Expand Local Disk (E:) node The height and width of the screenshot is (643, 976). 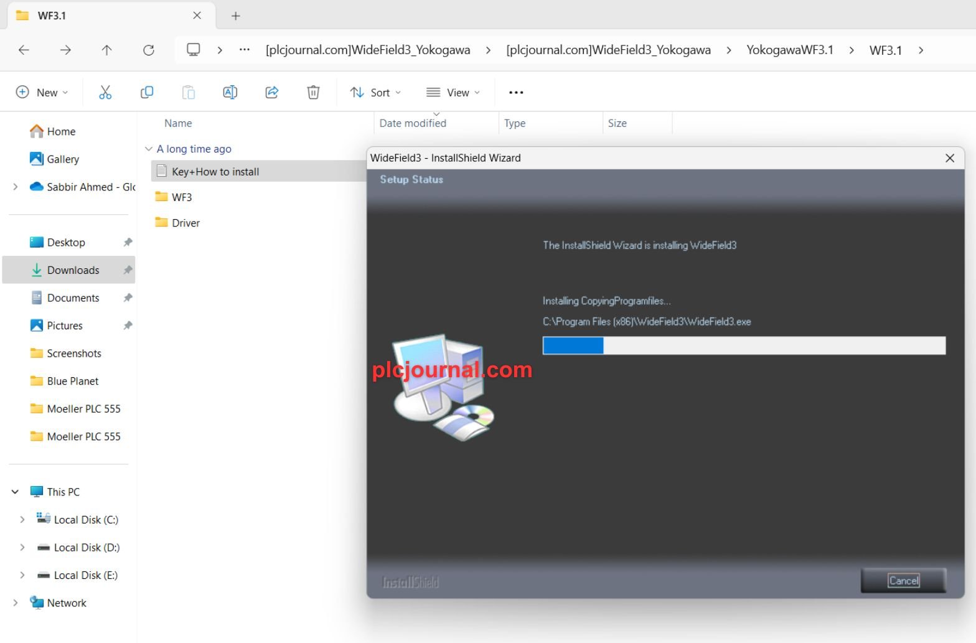point(22,575)
